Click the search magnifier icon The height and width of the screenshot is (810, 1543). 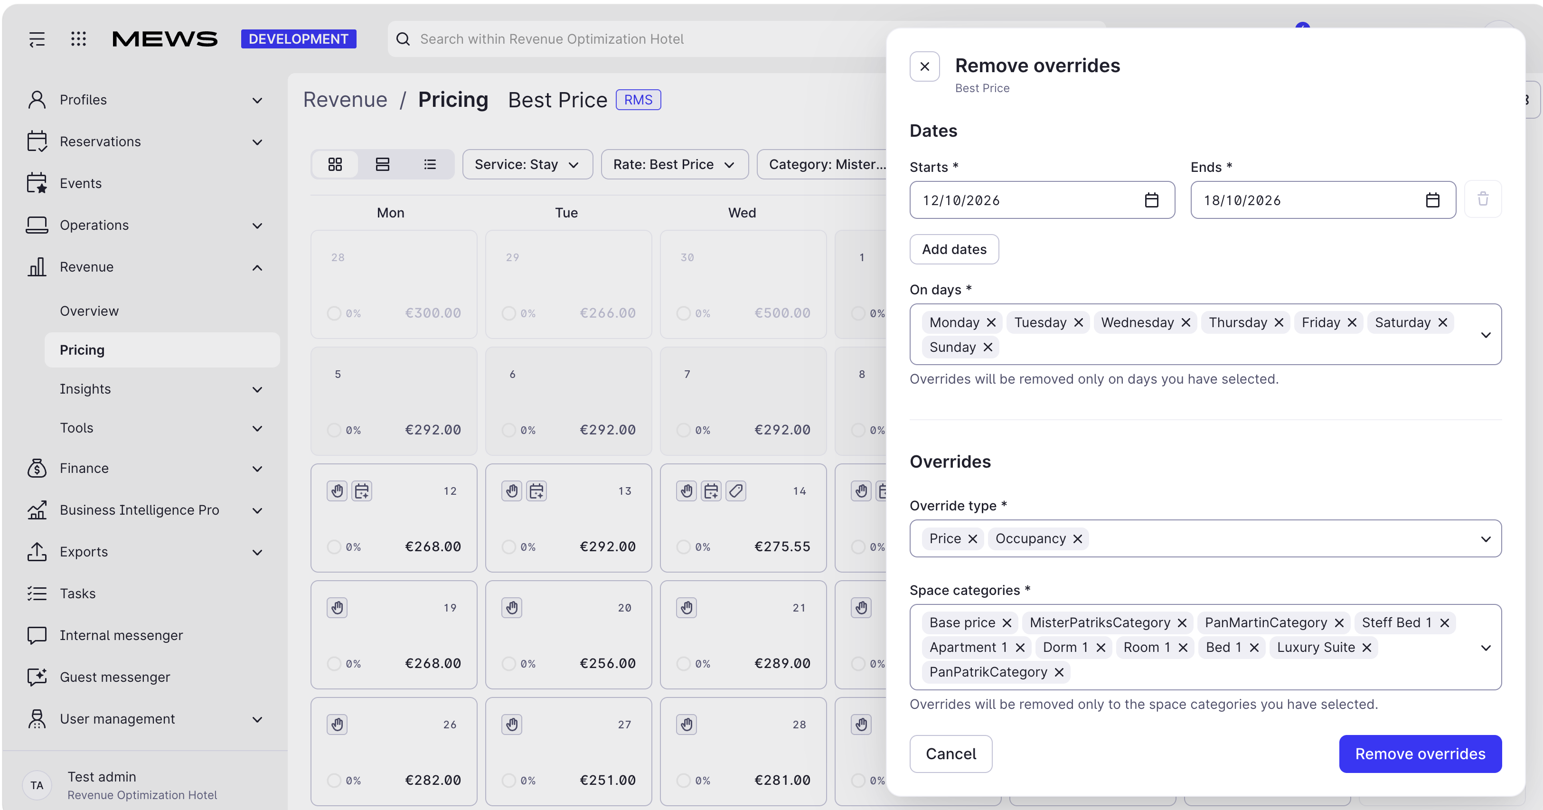[403, 39]
